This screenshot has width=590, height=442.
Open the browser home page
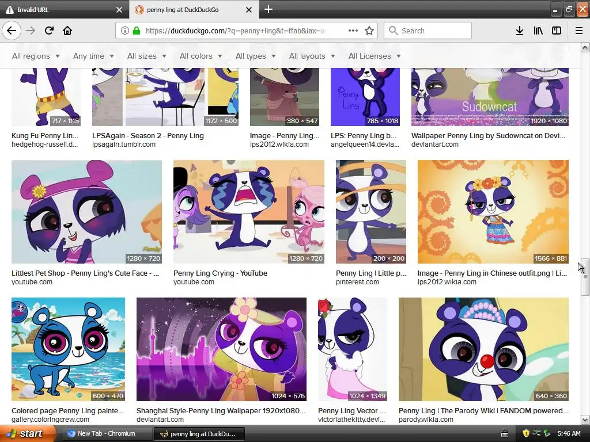tap(67, 31)
